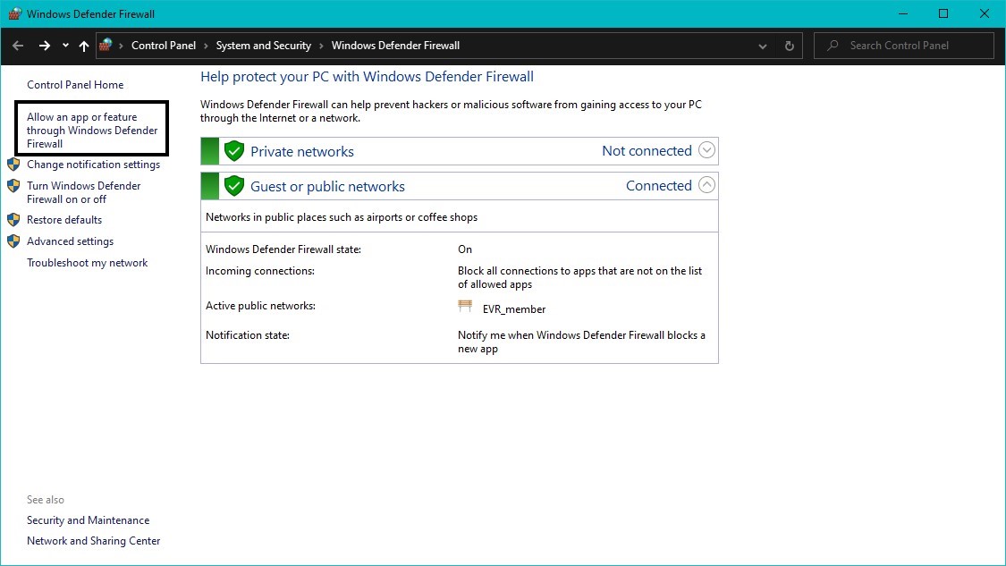Screen dimensions: 1006x566
Task: Go back using the Back arrow
Action: 18,46
